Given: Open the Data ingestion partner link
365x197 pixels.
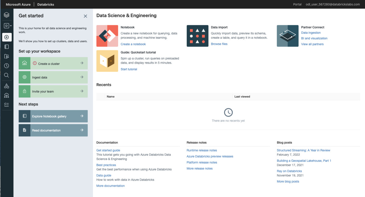Looking at the screenshot, I should pos(311,33).
